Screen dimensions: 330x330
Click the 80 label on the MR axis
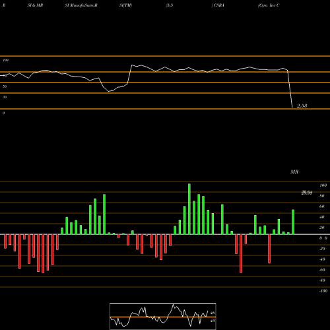pos(322,196)
